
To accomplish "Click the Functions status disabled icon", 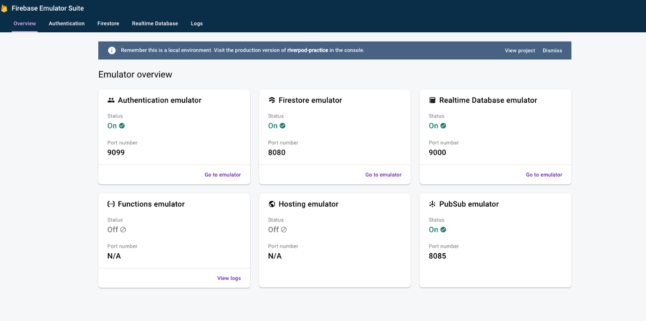I will coord(123,229).
